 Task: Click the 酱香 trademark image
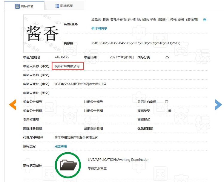pos(42,33)
